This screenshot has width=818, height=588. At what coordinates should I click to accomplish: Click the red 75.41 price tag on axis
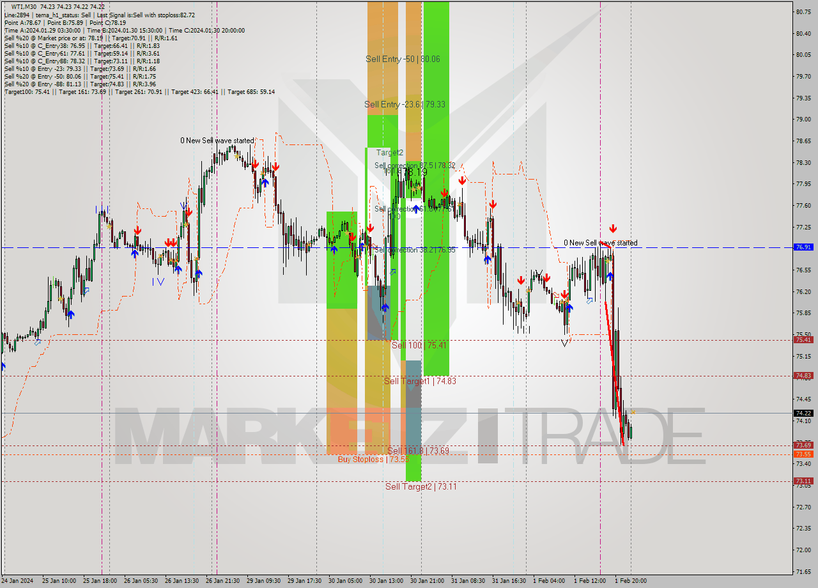[803, 339]
